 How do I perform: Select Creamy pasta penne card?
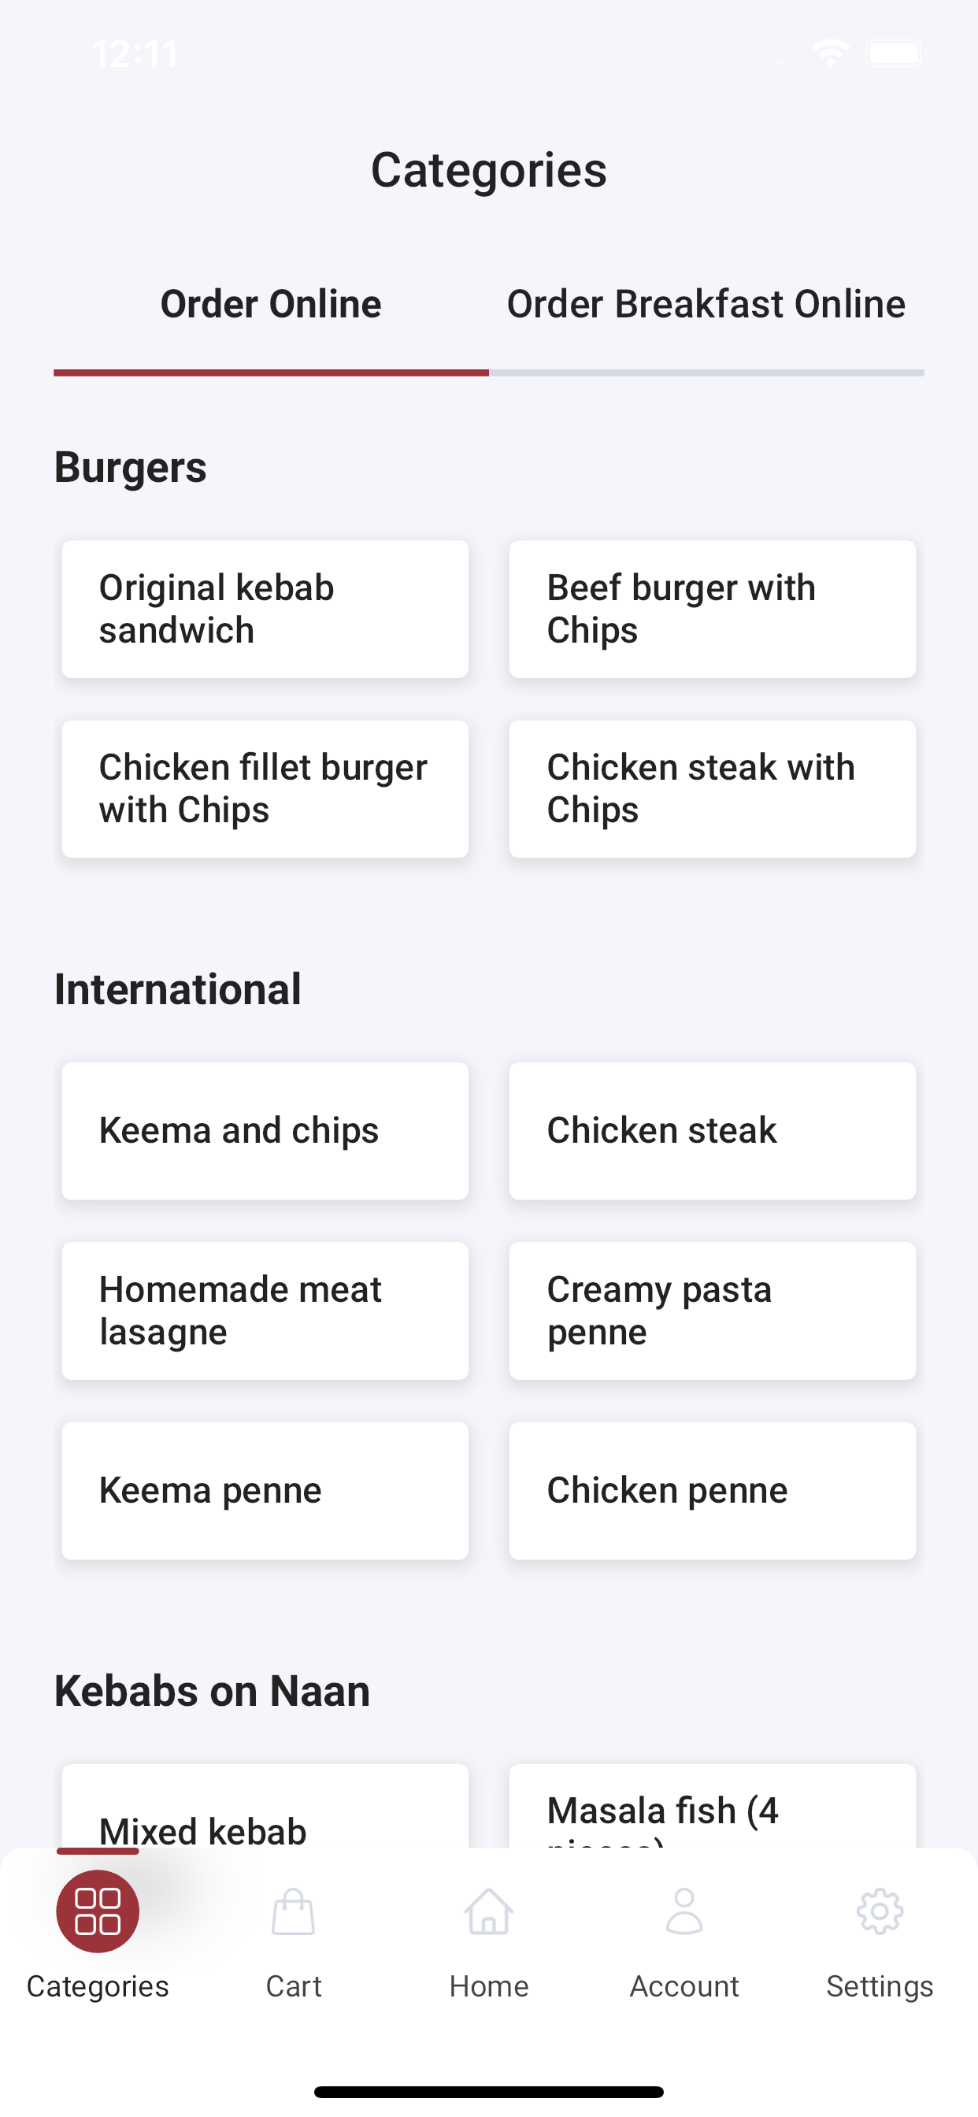tap(713, 1311)
